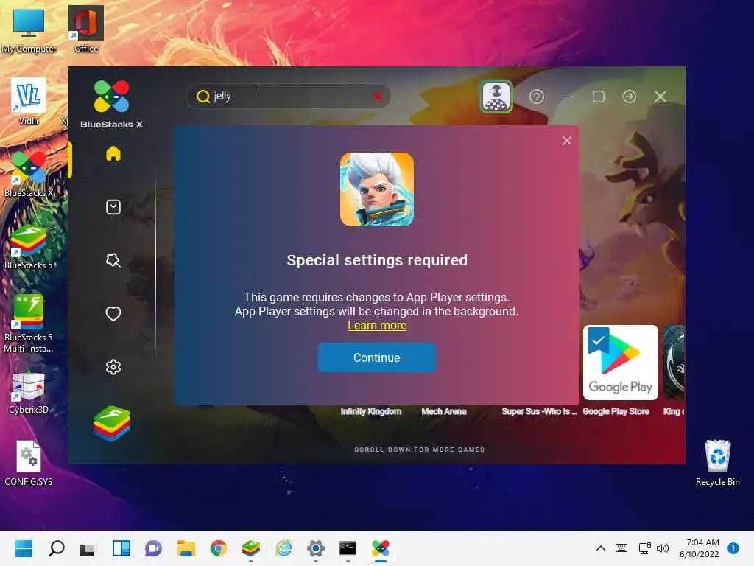The height and width of the screenshot is (566, 754).
Task: Click Continue to apply settings
Action: click(377, 357)
